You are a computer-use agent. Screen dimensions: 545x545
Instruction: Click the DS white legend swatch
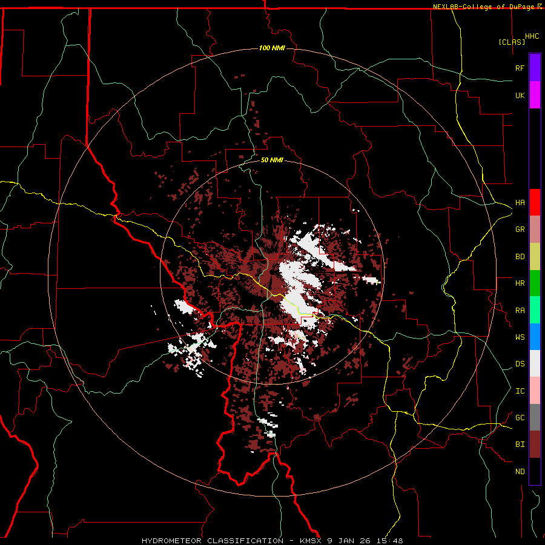tap(535, 363)
